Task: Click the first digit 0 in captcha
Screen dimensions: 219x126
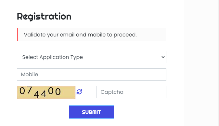Action: (x=22, y=91)
